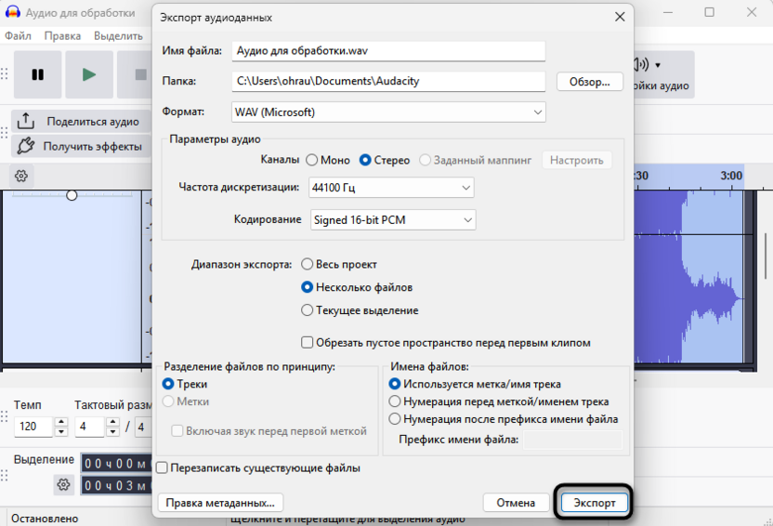Click the Остановлено status bar text
The width and height of the screenshot is (773, 526).
(45, 519)
